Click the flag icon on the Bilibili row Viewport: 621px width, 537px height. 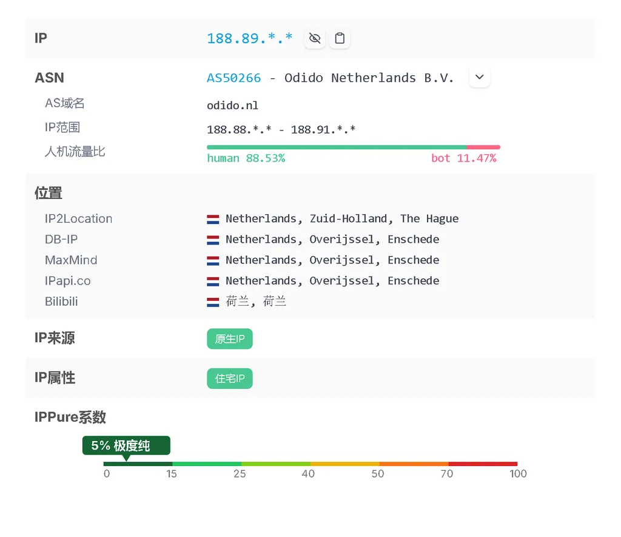213,301
